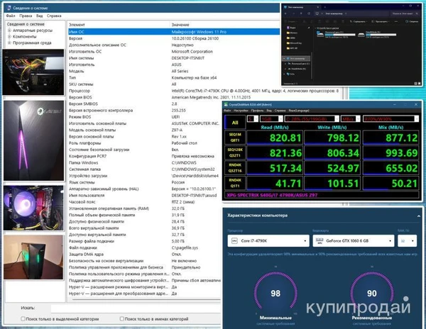426x329 pixels.
Task: Open the Core i7-4790K processor dropdown
Action: (267, 241)
